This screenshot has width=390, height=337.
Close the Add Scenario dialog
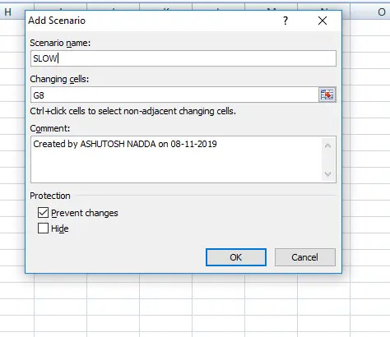323,21
